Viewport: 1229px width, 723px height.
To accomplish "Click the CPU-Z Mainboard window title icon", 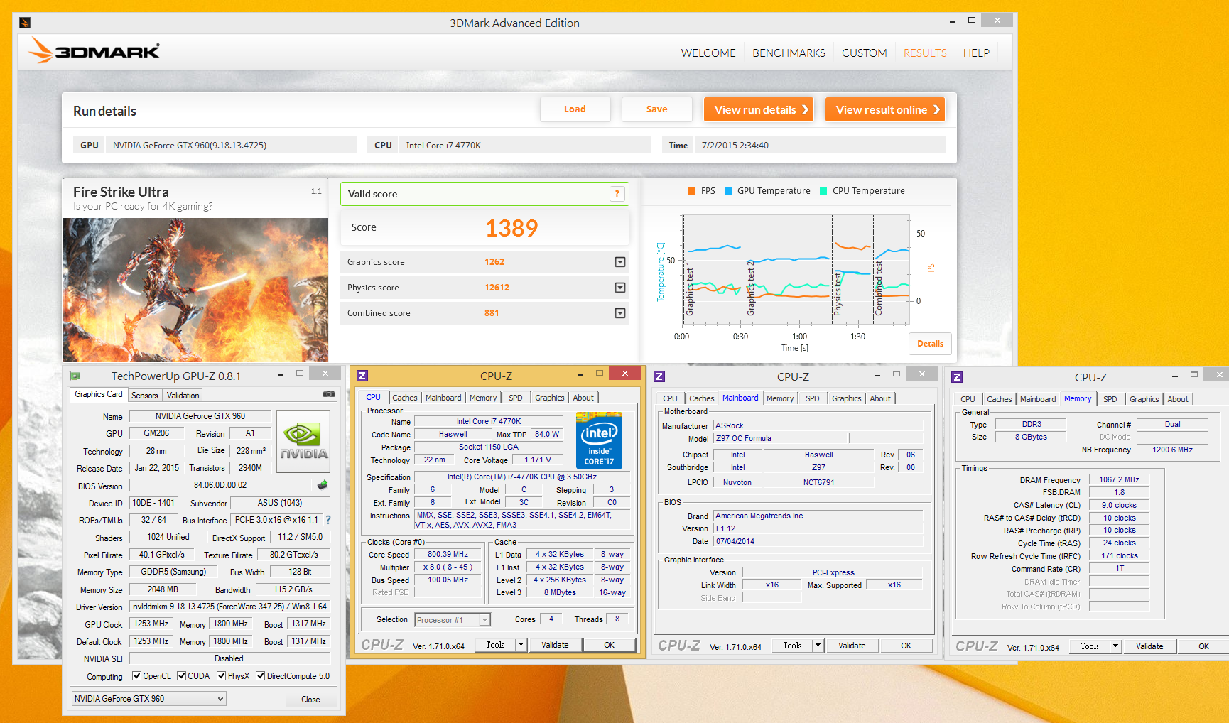I will coord(659,376).
